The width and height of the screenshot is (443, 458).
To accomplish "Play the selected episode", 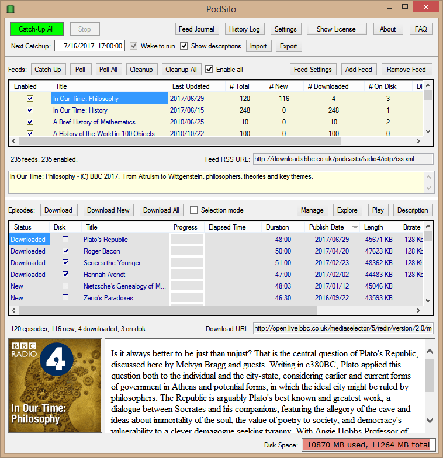I will [378, 210].
